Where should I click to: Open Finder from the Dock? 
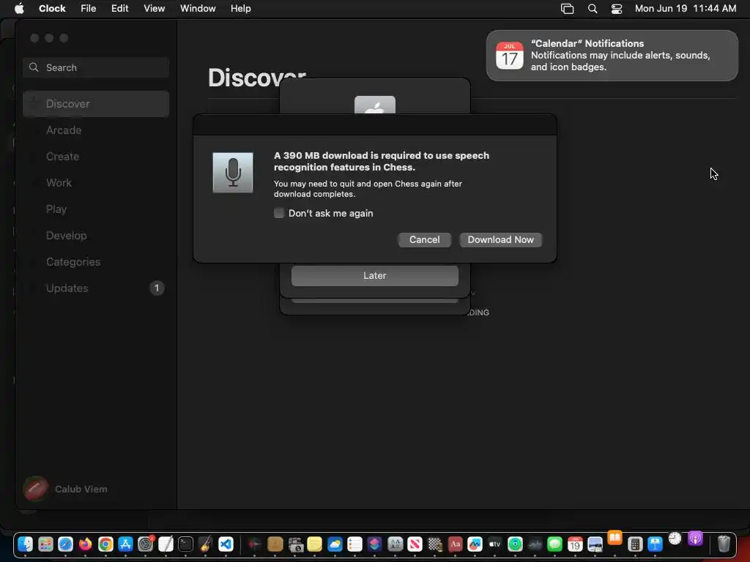coord(26,544)
